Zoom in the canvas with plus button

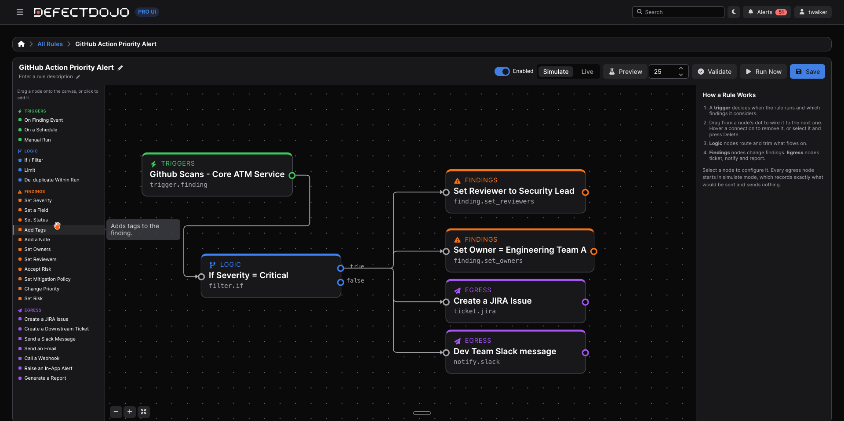click(130, 412)
